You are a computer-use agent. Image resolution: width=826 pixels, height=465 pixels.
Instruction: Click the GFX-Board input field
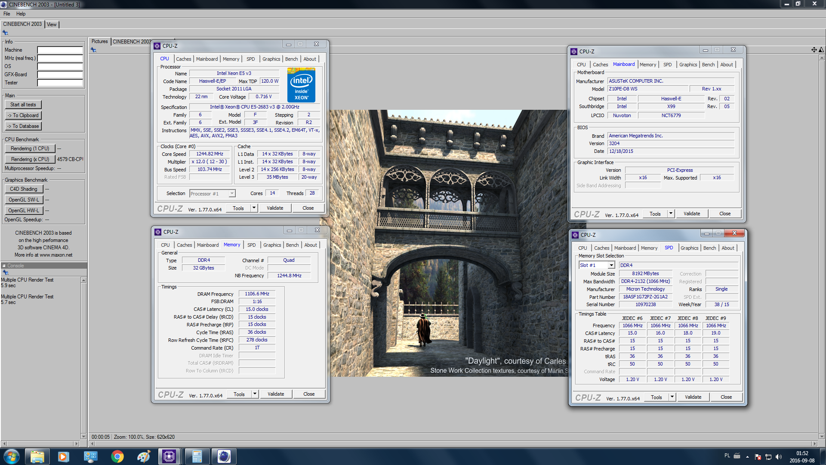(60, 74)
